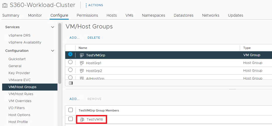Click the splitter handle between the panes

point(232,89)
